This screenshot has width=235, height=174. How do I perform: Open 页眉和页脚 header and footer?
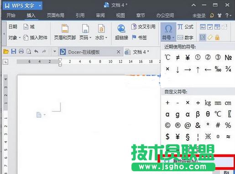65,32
